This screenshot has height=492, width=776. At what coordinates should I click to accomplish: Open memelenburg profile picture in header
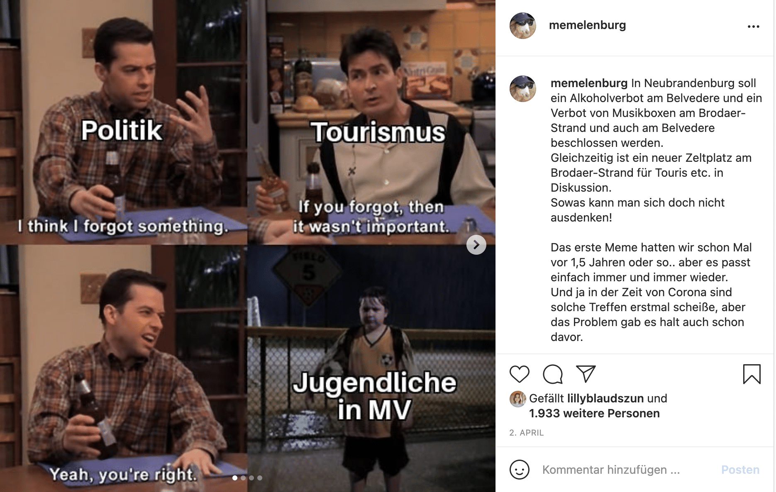(x=523, y=25)
